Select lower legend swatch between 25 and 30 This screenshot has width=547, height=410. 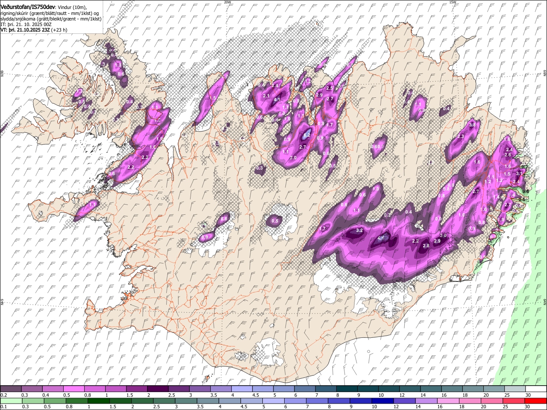click(x=514, y=401)
